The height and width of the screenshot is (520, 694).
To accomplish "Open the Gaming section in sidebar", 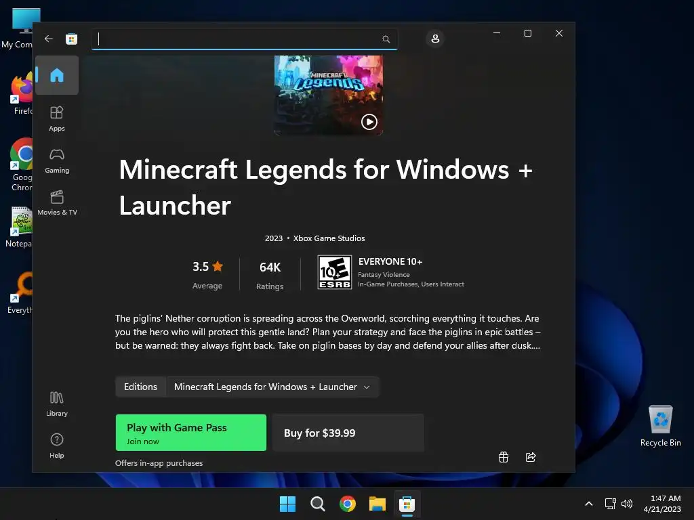I will (x=57, y=160).
